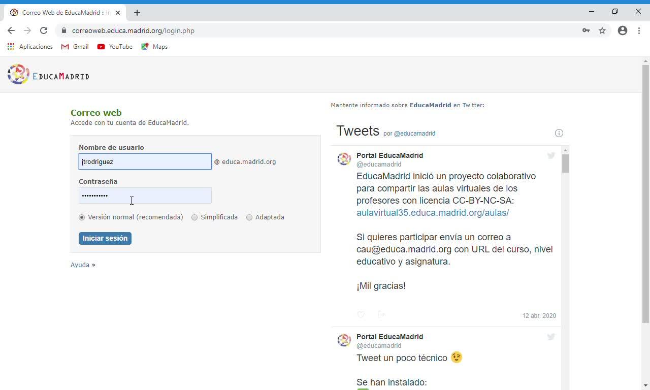Click the '@ educa.madrid.org' domain text
650x390 pixels.
(x=245, y=162)
